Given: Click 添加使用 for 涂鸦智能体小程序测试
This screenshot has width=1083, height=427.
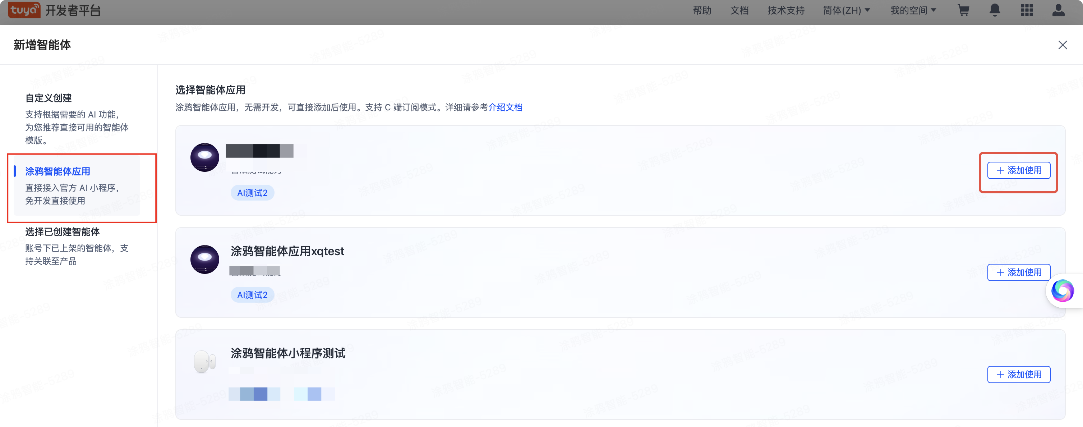Looking at the screenshot, I should (1018, 375).
